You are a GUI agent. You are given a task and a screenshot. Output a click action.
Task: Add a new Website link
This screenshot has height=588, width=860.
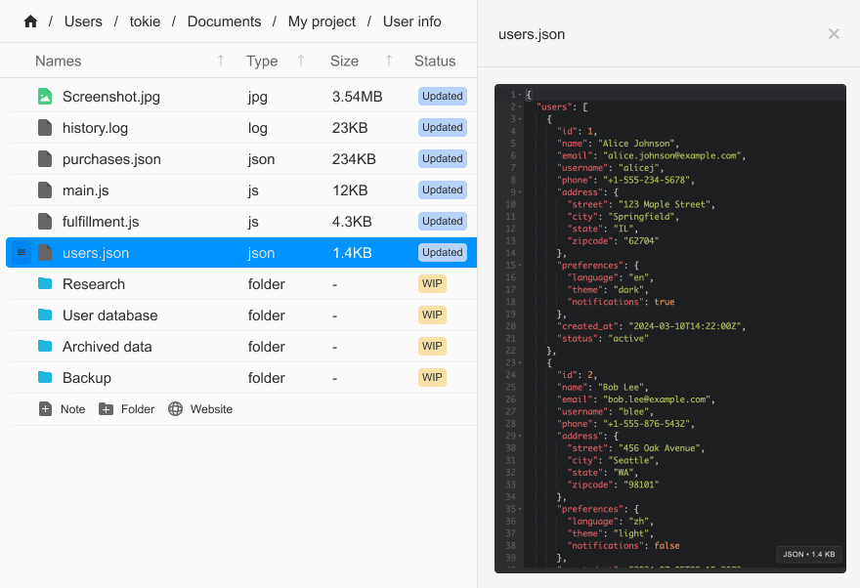[200, 409]
